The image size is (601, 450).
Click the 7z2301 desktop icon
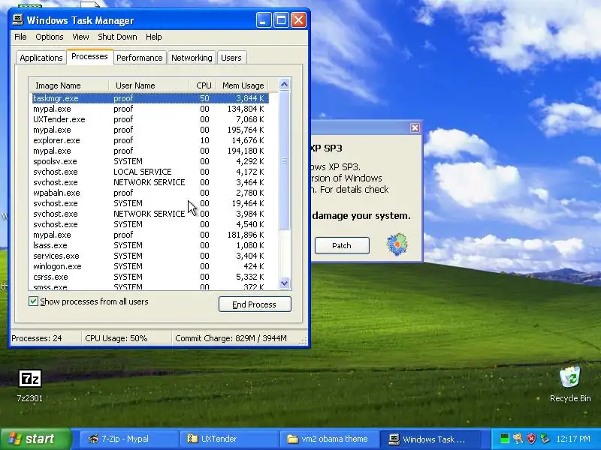30,385
